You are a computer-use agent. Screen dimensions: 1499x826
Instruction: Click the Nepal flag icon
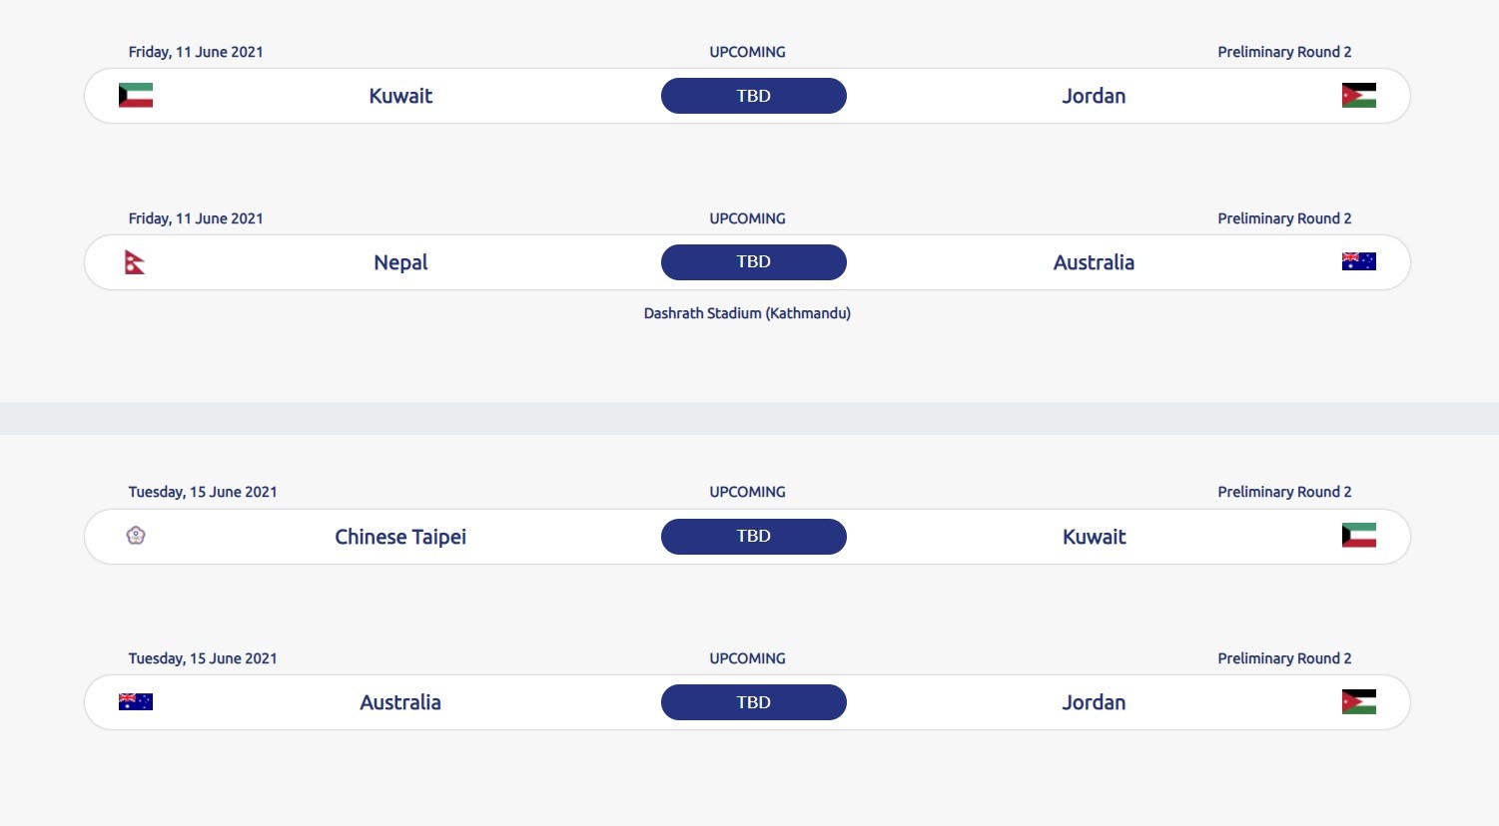click(x=135, y=262)
